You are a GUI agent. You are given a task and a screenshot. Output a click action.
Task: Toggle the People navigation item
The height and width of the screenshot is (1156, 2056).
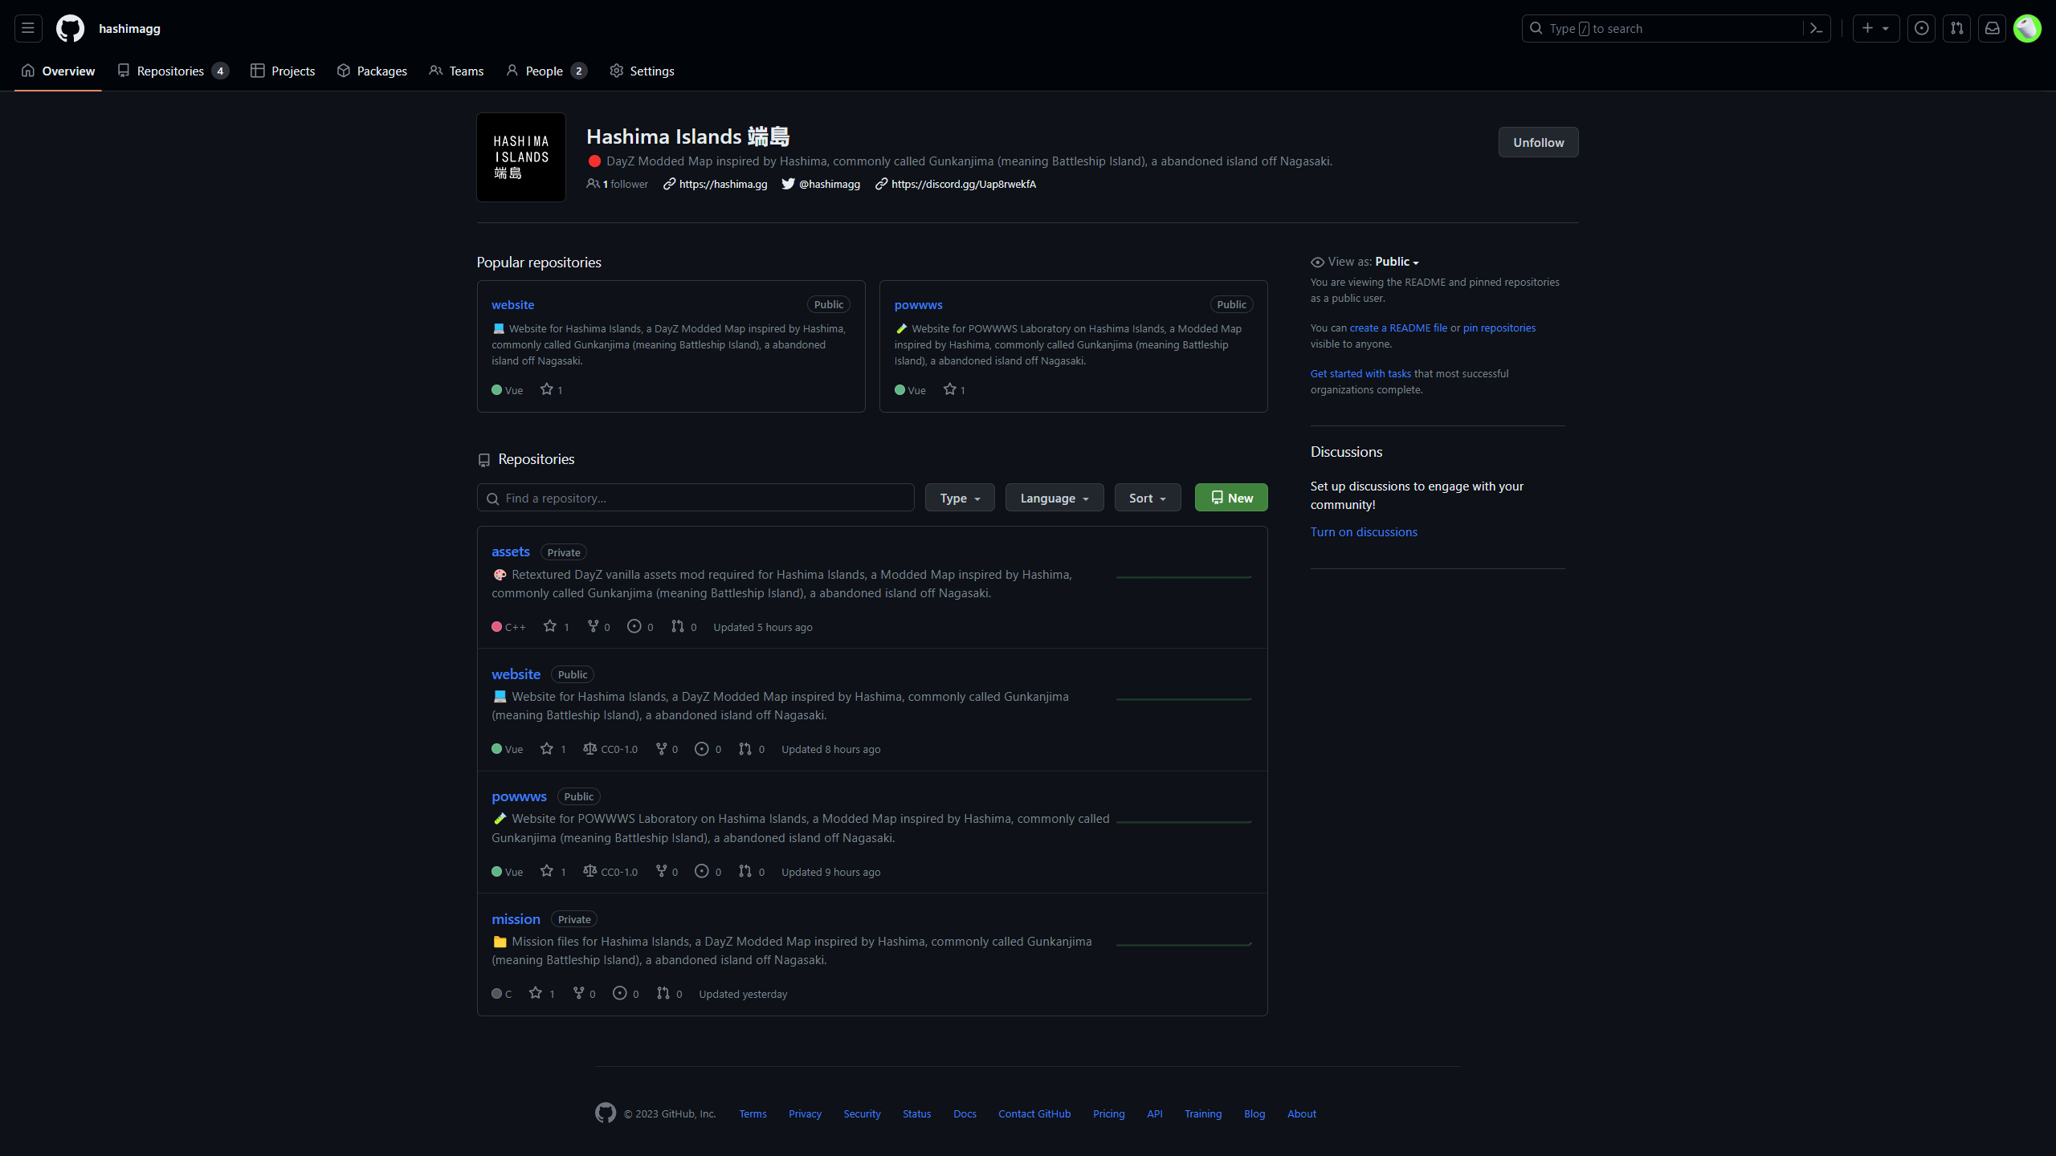click(x=545, y=71)
